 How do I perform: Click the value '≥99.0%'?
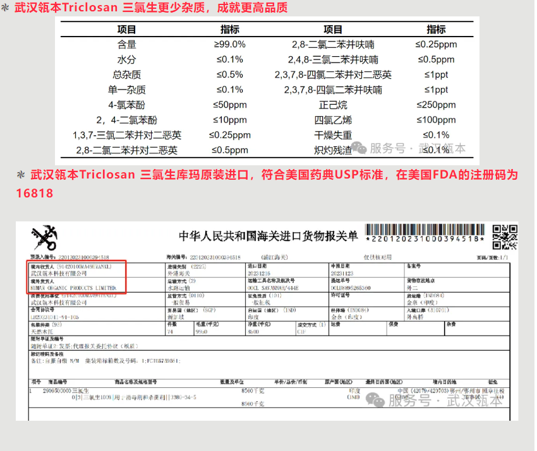(229, 44)
